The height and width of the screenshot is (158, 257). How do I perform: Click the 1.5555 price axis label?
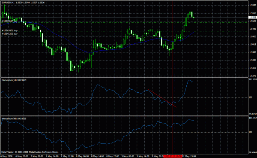[253, 13]
